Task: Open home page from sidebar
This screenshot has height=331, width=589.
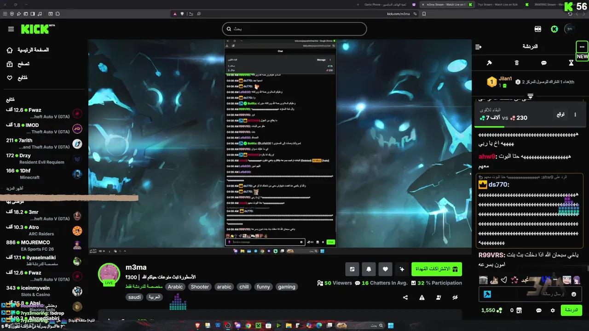Action: click(x=28, y=50)
